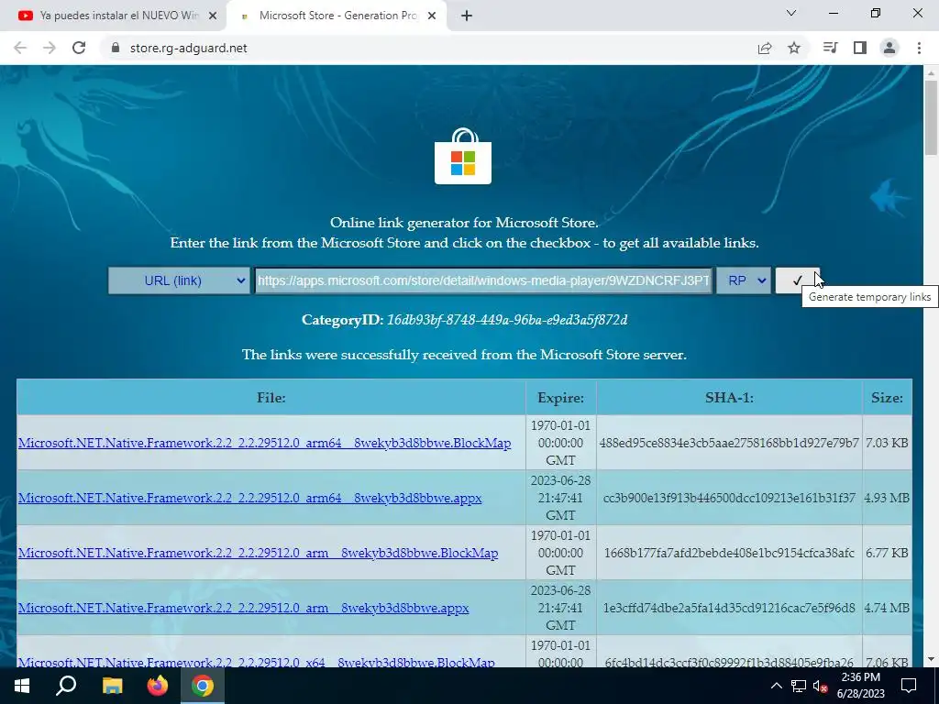Click the Size: column header
Viewport: 939px width, 704px height.
887,398
